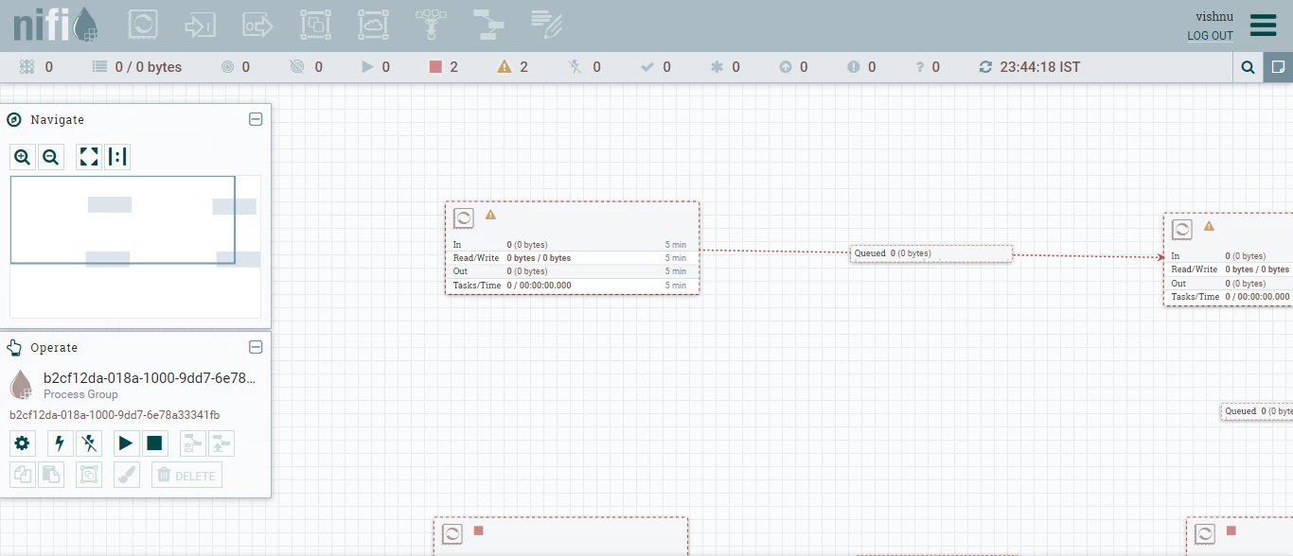Image resolution: width=1293 pixels, height=556 pixels.
Task: Toggle the bulletin board icon in the status bar
Action: tap(1278, 67)
